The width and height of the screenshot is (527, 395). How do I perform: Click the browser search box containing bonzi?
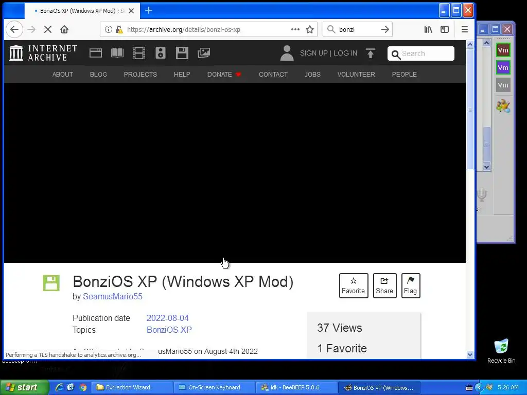358,29
